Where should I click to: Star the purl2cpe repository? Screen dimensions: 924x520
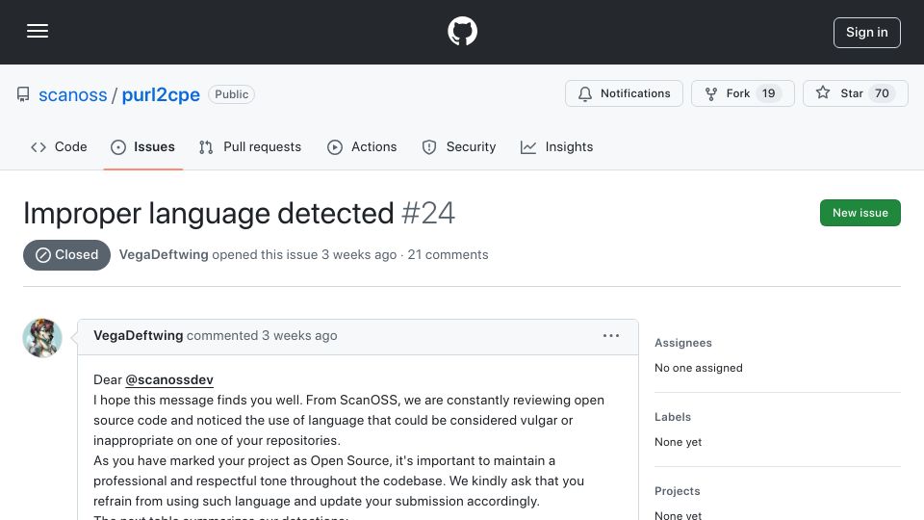pos(855,93)
